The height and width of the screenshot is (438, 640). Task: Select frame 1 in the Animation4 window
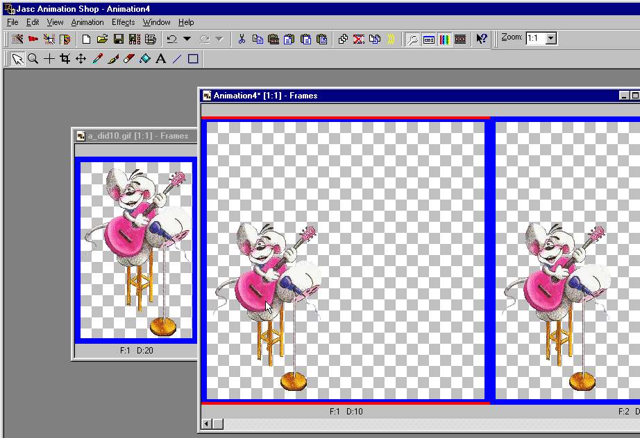pos(345,261)
